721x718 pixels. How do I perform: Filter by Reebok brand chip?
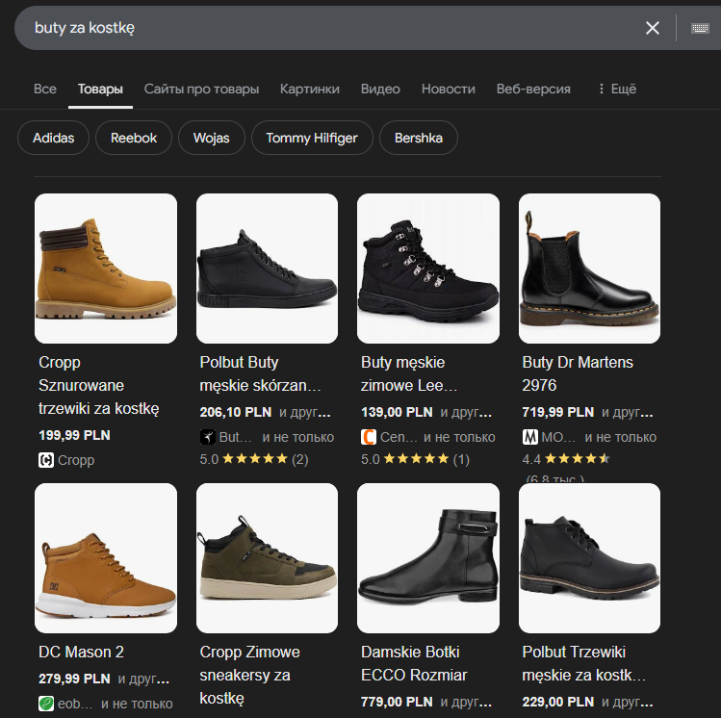[x=134, y=138]
